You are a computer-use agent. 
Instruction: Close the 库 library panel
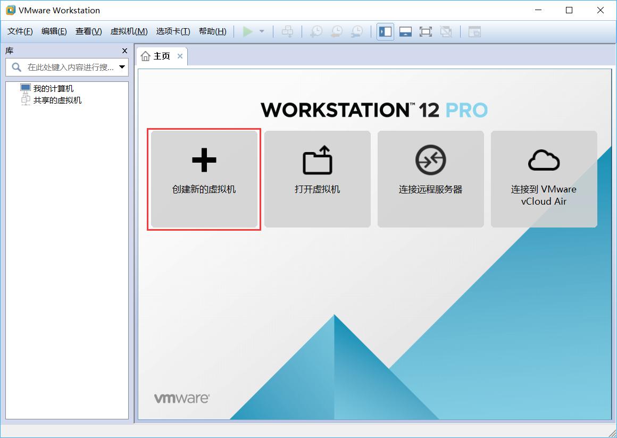pos(125,50)
